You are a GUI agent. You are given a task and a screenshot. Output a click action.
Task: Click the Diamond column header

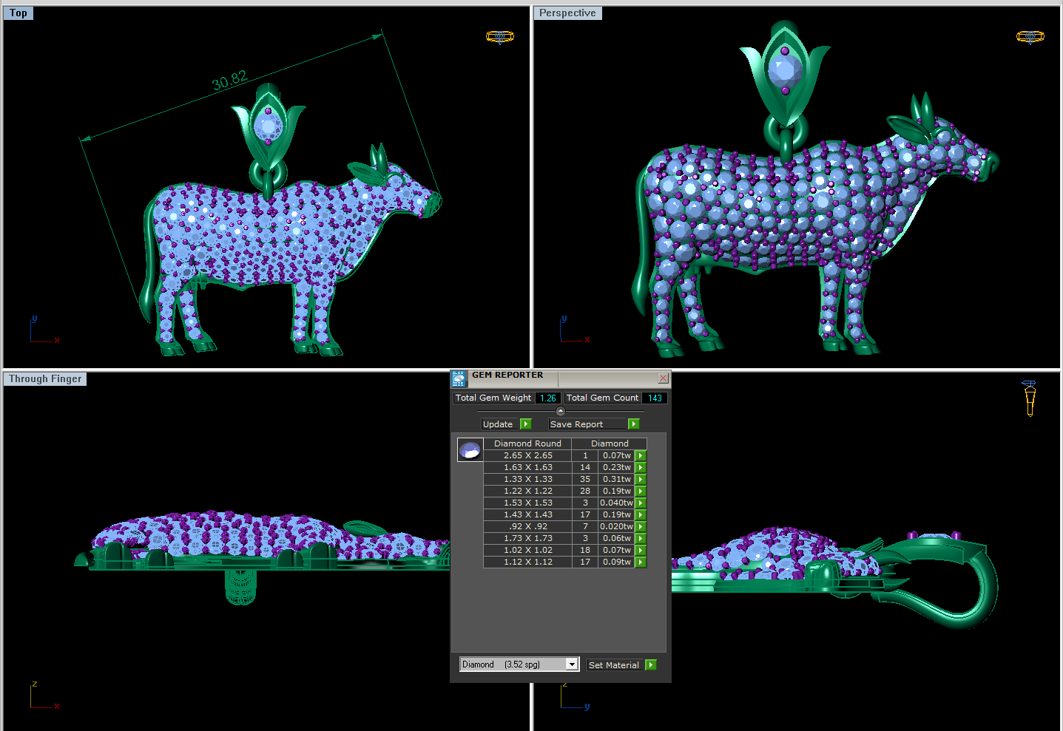point(610,443)
